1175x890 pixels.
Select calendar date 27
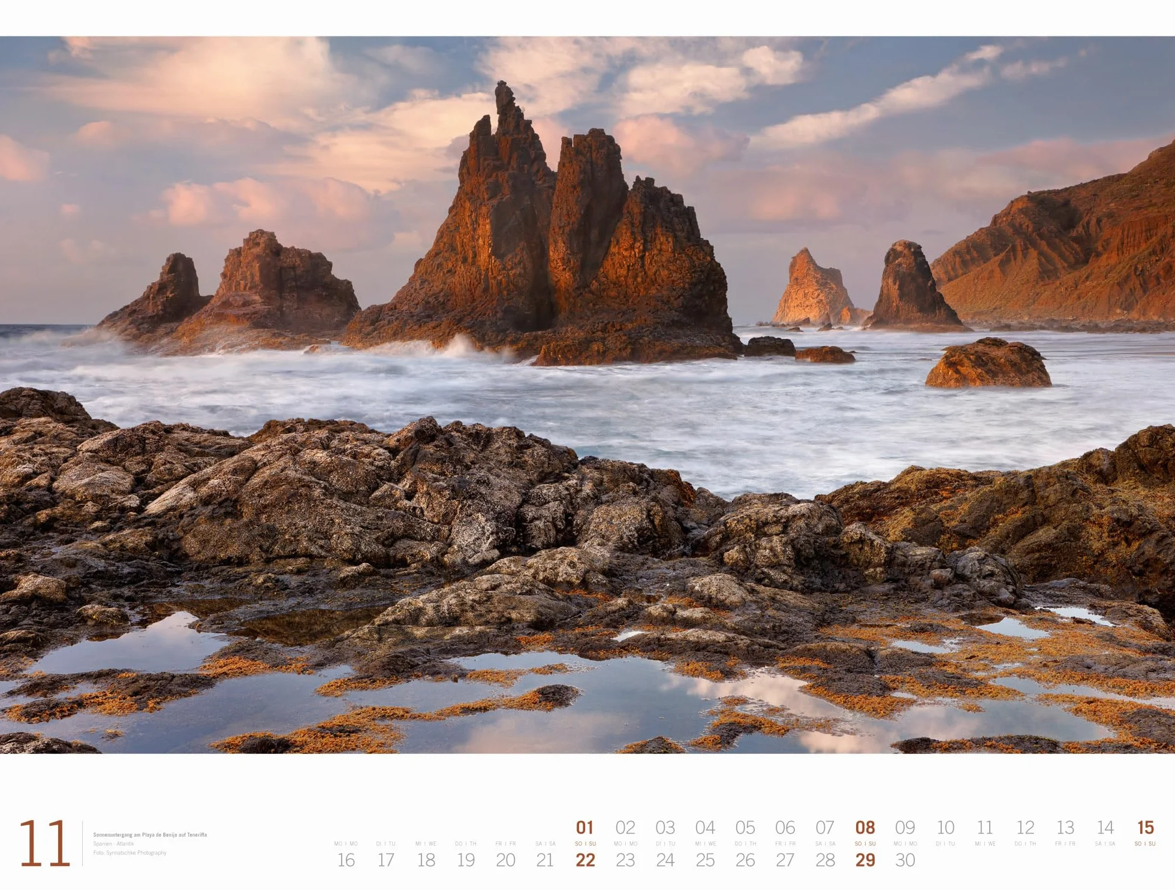785,860
